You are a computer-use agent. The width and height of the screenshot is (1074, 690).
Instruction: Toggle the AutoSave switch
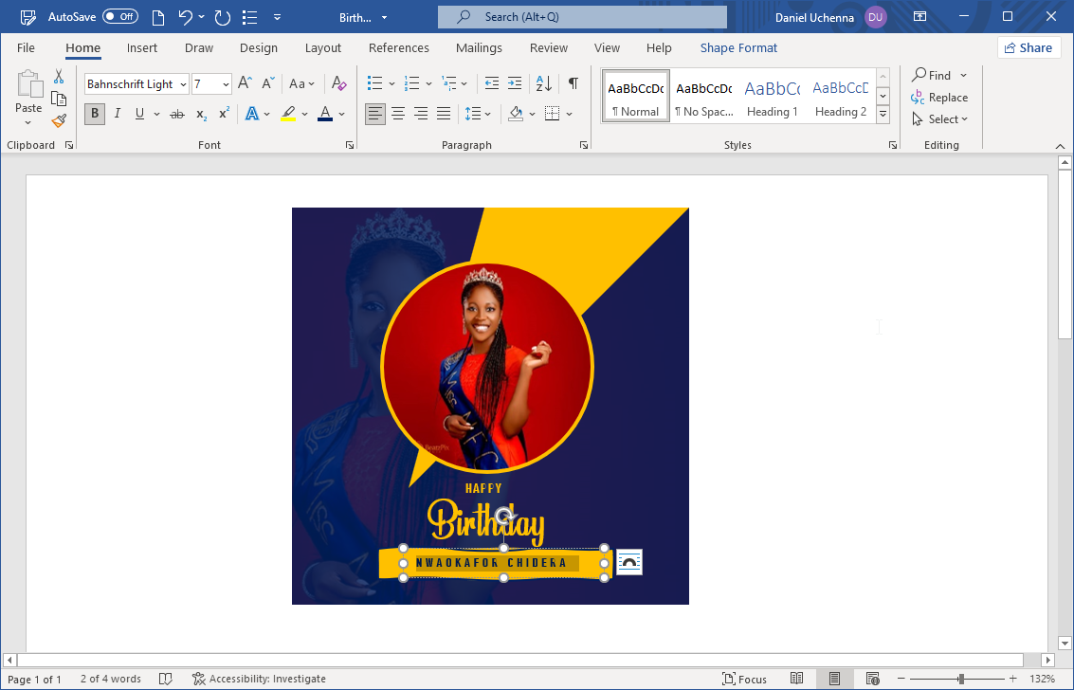click(119, 17)
